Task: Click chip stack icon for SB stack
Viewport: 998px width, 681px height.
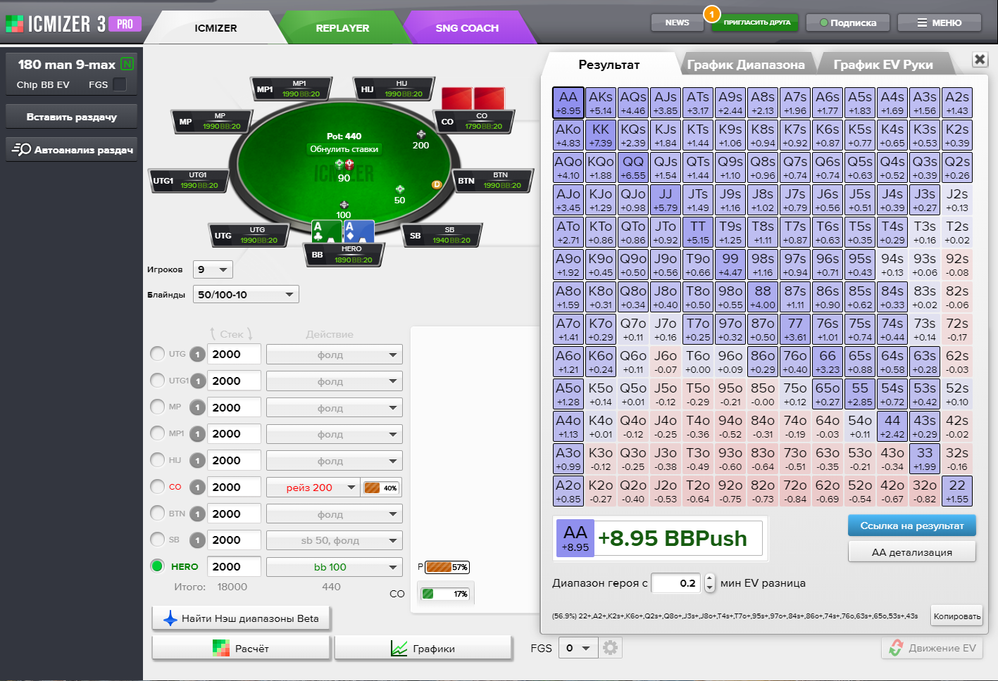Action: point(198,540)
